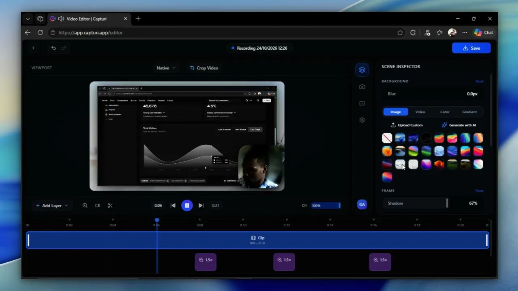Select the scissors split tool
Viewport: 518px width, 291px height.
(x=110, y=205)
